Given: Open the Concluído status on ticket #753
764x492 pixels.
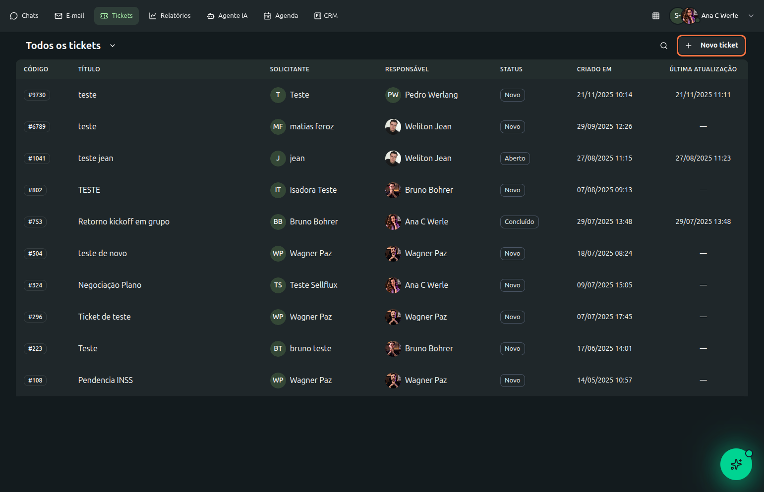Looking at the screenshot, I should pyautogui.click(x=519, y=222).
